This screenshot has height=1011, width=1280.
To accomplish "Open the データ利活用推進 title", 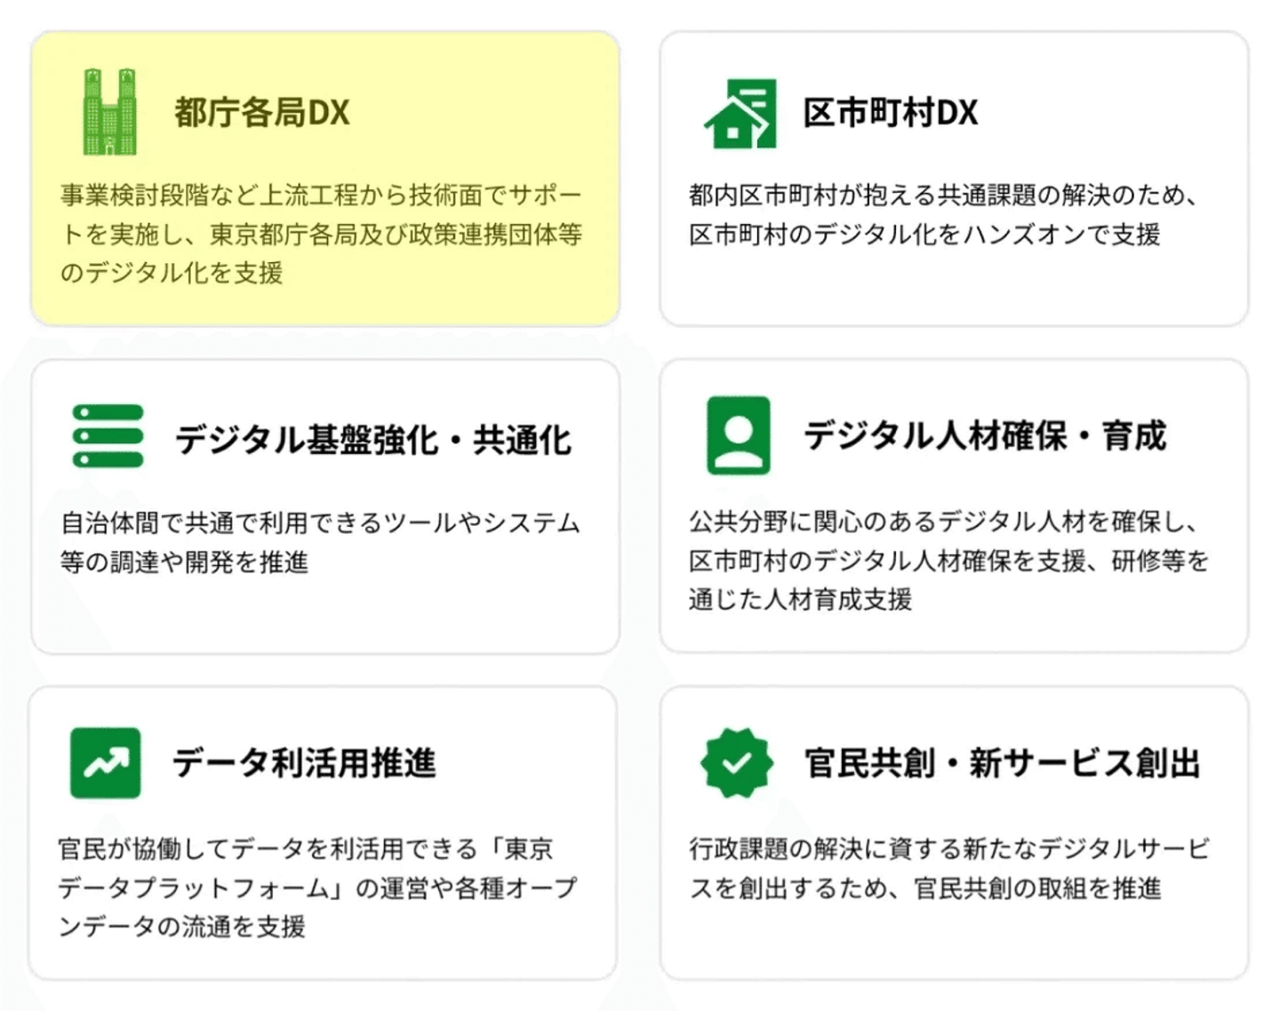I will pos(304,763).
